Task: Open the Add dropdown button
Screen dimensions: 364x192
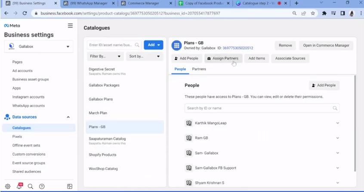Action: pos(154,45)
